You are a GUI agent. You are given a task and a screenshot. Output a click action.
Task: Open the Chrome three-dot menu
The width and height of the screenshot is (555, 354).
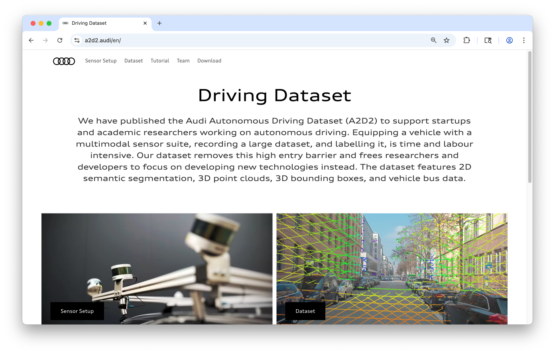(524, 40)
